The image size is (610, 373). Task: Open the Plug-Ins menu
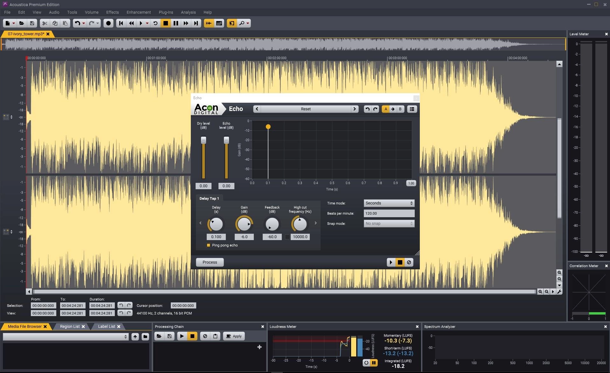[166, 12]
